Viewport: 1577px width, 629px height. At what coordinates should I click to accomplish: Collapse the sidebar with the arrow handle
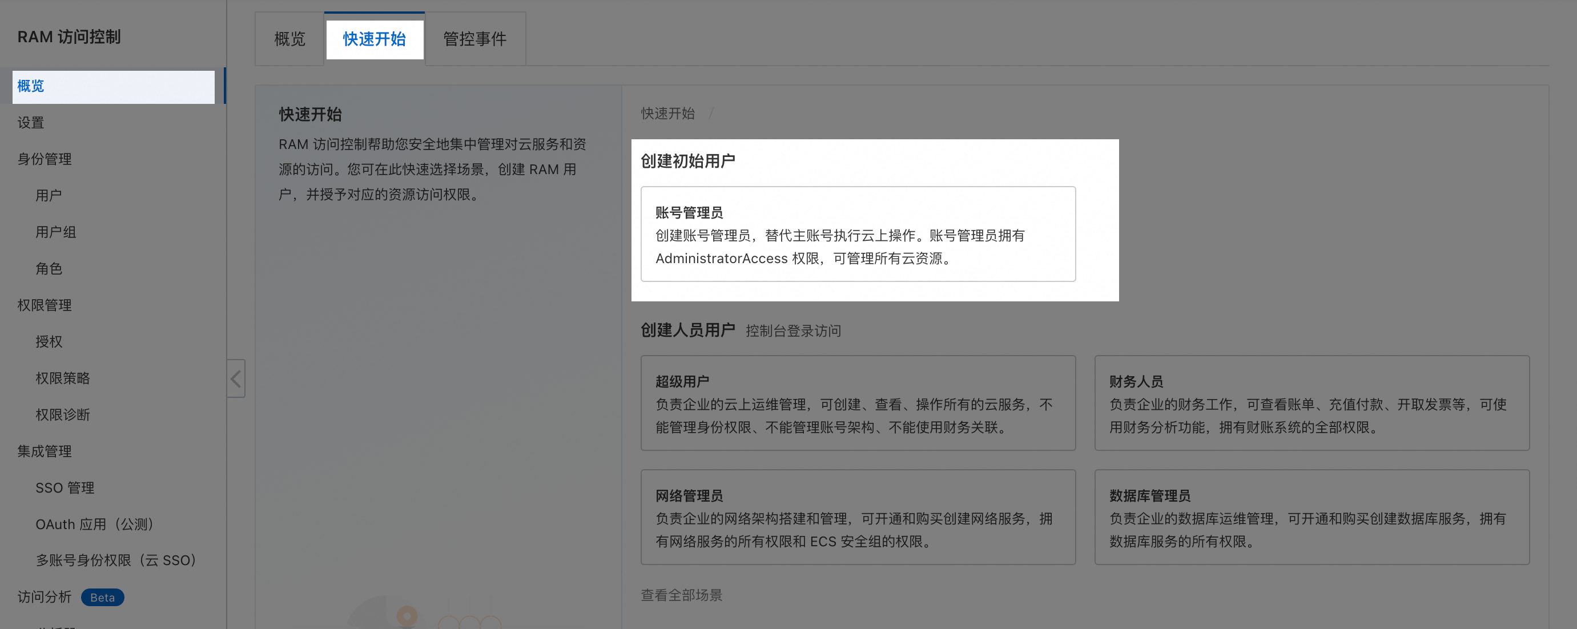pos(236,378)
